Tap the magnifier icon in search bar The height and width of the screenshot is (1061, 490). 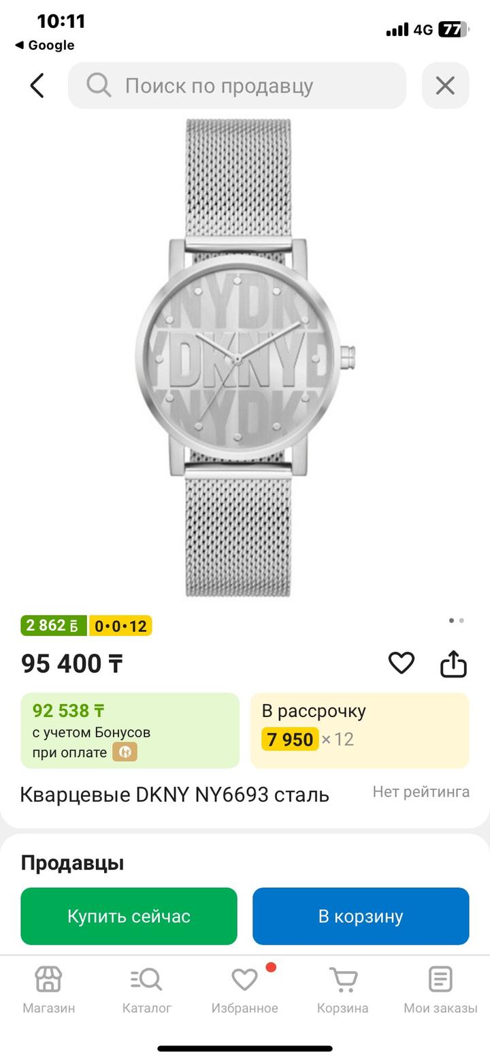pyautogui.click(x=99, y=86)
